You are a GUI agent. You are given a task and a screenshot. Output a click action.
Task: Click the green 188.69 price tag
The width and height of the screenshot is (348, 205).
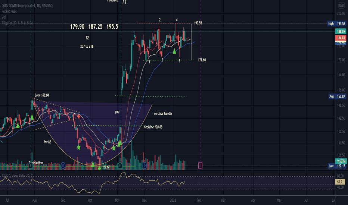tap(341, 31)
